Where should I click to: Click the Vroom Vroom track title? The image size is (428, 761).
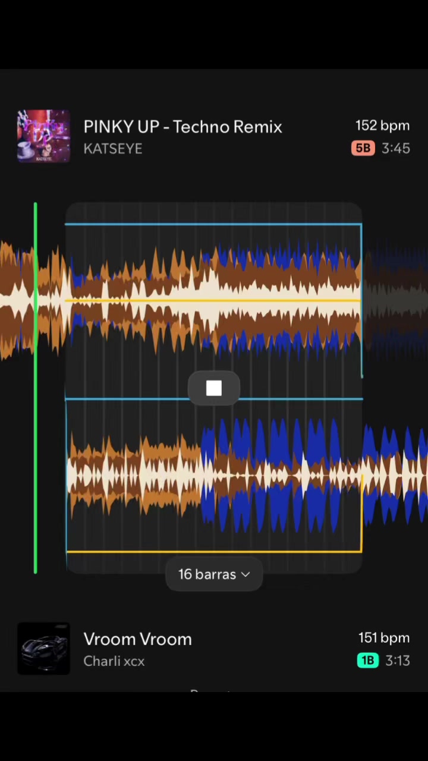tap(137, 639)
